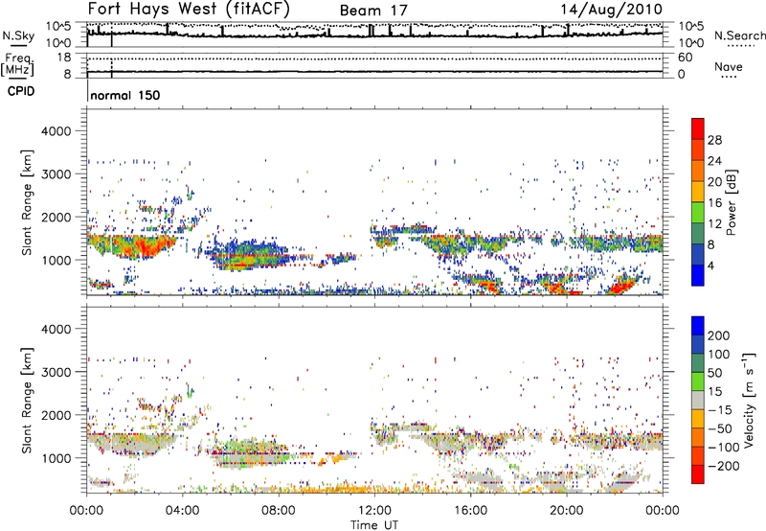This screenshot has width=766, height=531.
Task: Select the "N.Search" legend label
Action: click(739, 35)
